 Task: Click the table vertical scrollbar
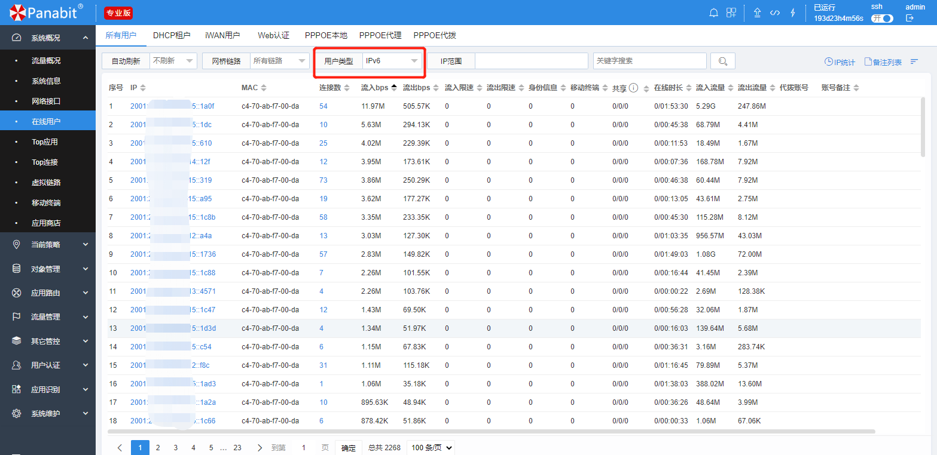point(923,127)
